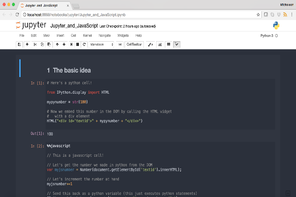
Task: Open the Widgets menu
Action: click(123, 35)
